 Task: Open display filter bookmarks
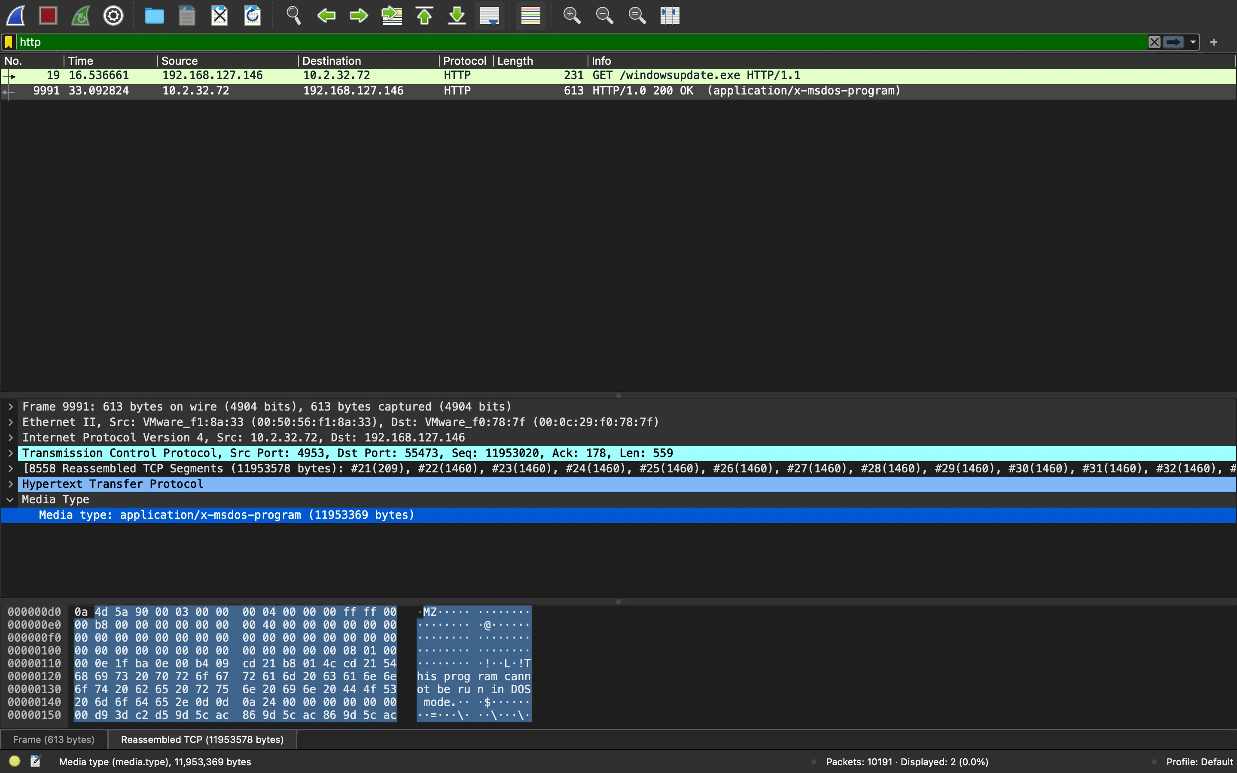click(x=9, y=42)
